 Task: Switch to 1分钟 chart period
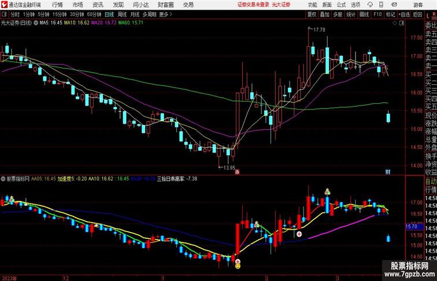(29, 14)
